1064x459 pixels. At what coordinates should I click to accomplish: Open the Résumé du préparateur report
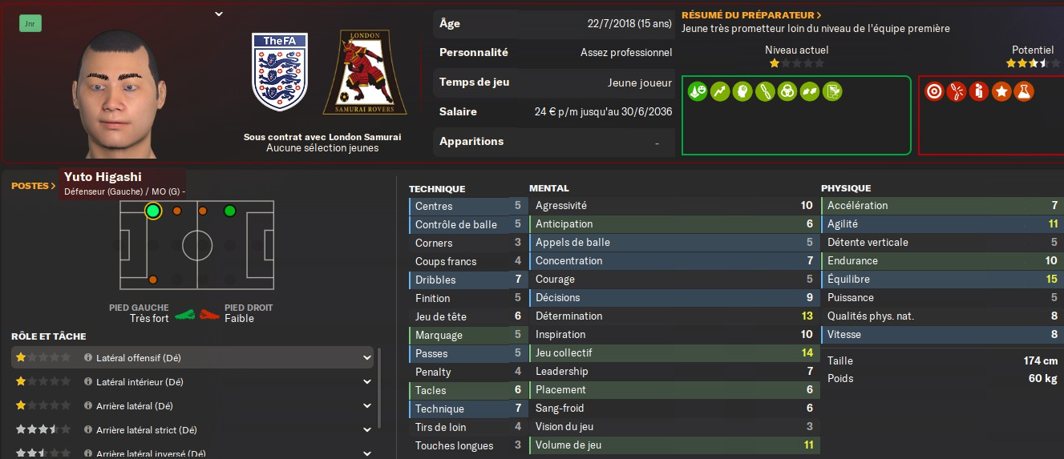point(750,15)
